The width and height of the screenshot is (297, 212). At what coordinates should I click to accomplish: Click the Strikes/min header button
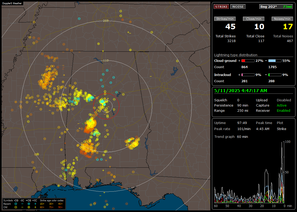pyautogui.click(x=225, y=19)
